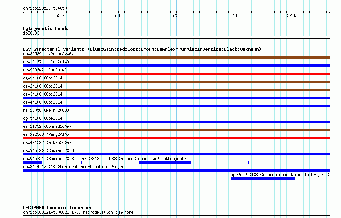Click the blue esv3444717 gain bar
Screen dimensions: 341x218
click(x=176, y=170)
